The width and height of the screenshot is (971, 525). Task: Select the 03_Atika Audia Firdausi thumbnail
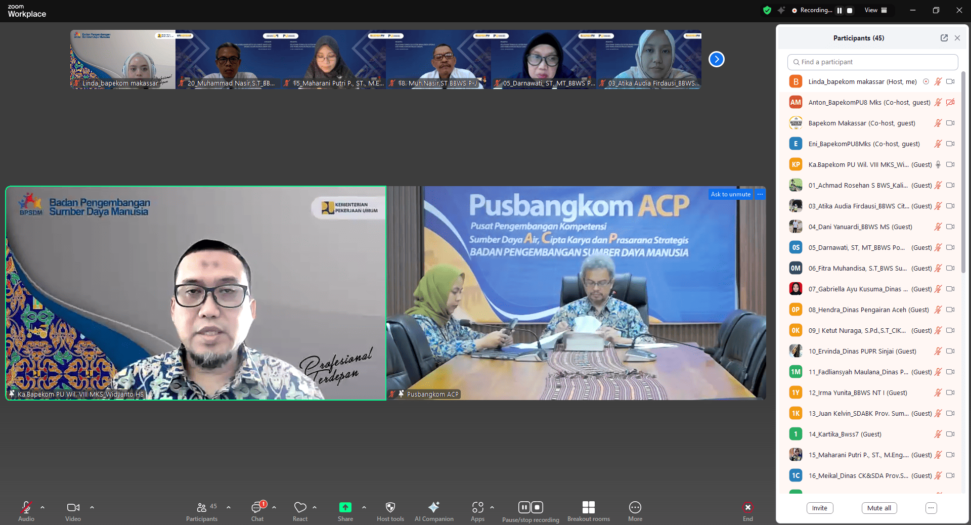click(x=649, y=59)
